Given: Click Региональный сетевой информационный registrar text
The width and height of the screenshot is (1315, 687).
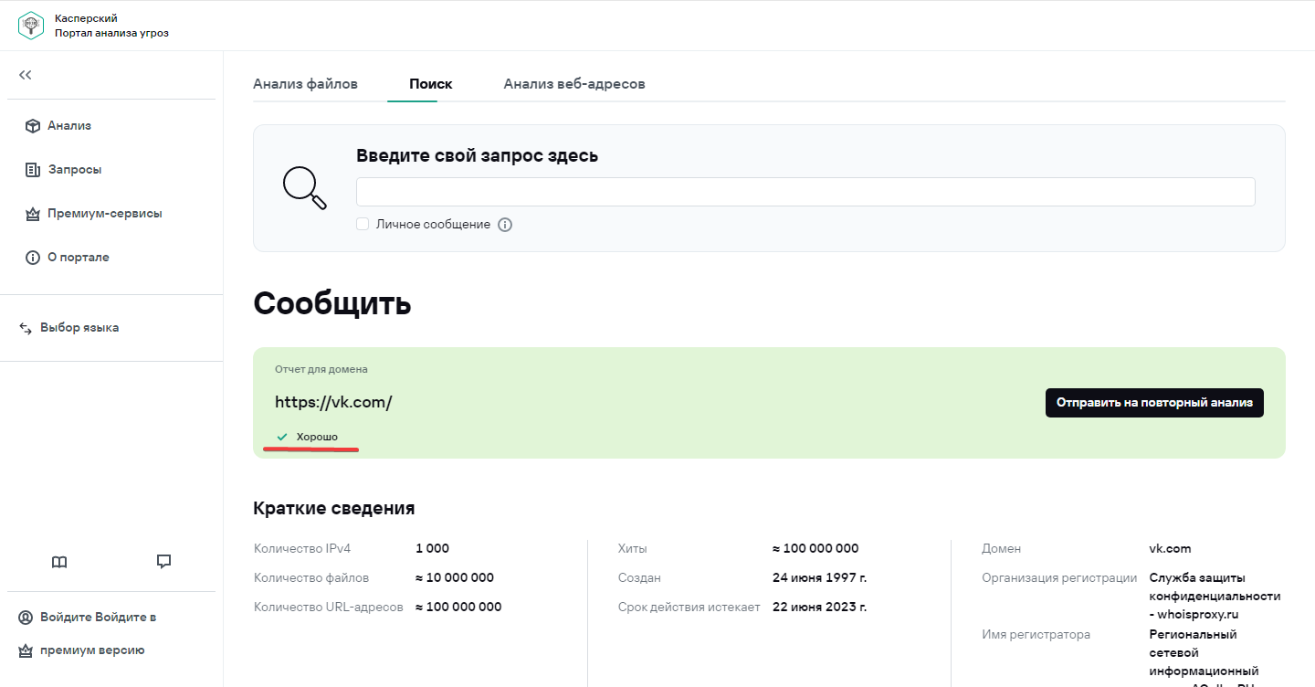Looking at the screenshot, I should pos(1204,653).
